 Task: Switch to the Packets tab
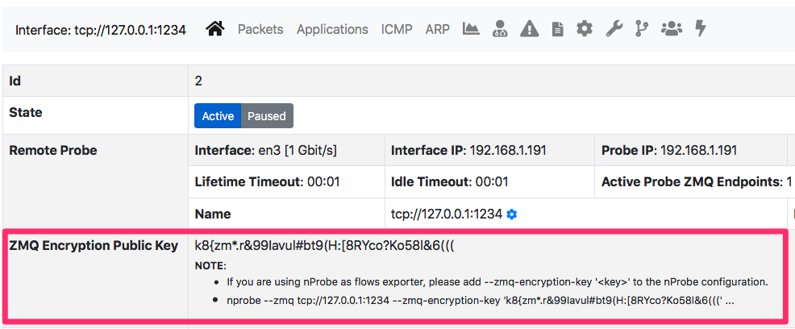[260, 29]
